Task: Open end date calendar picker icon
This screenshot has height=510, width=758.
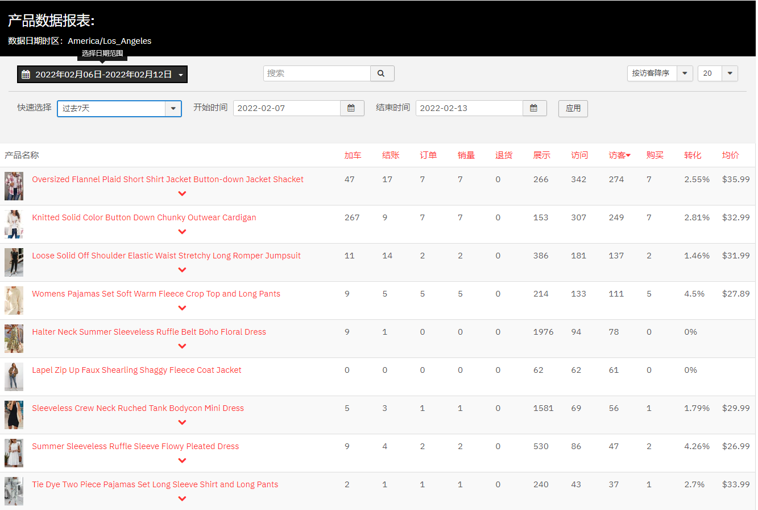Action: pyautogui.click(x=535, y=108)
